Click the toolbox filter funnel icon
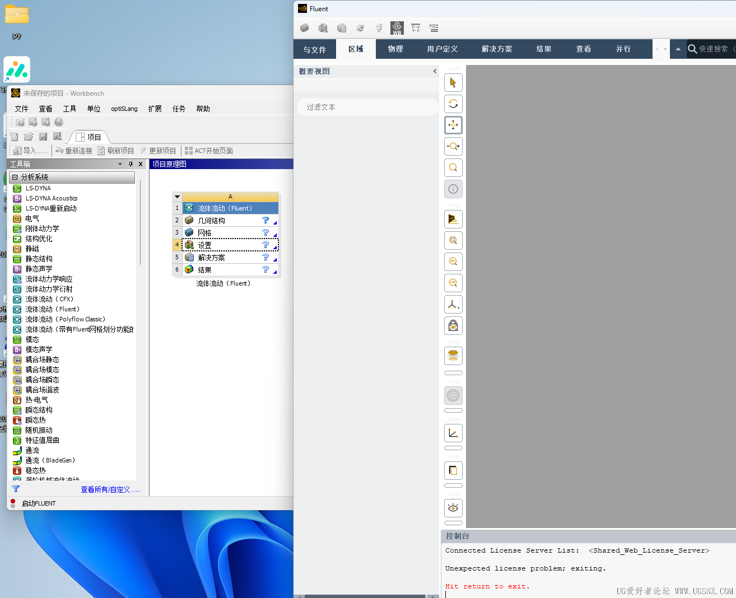The image size is (736, 598). click(16, 489)
